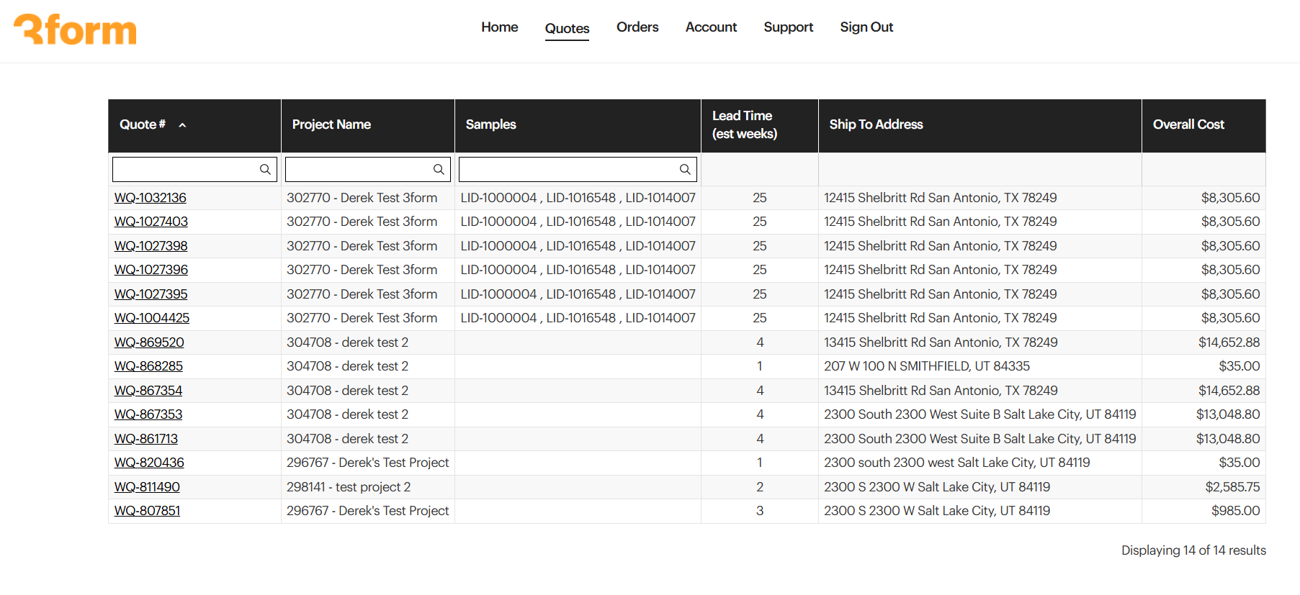1300x595 pixels.
Task: Open quote WQ-820436
Action: (149, 463)
